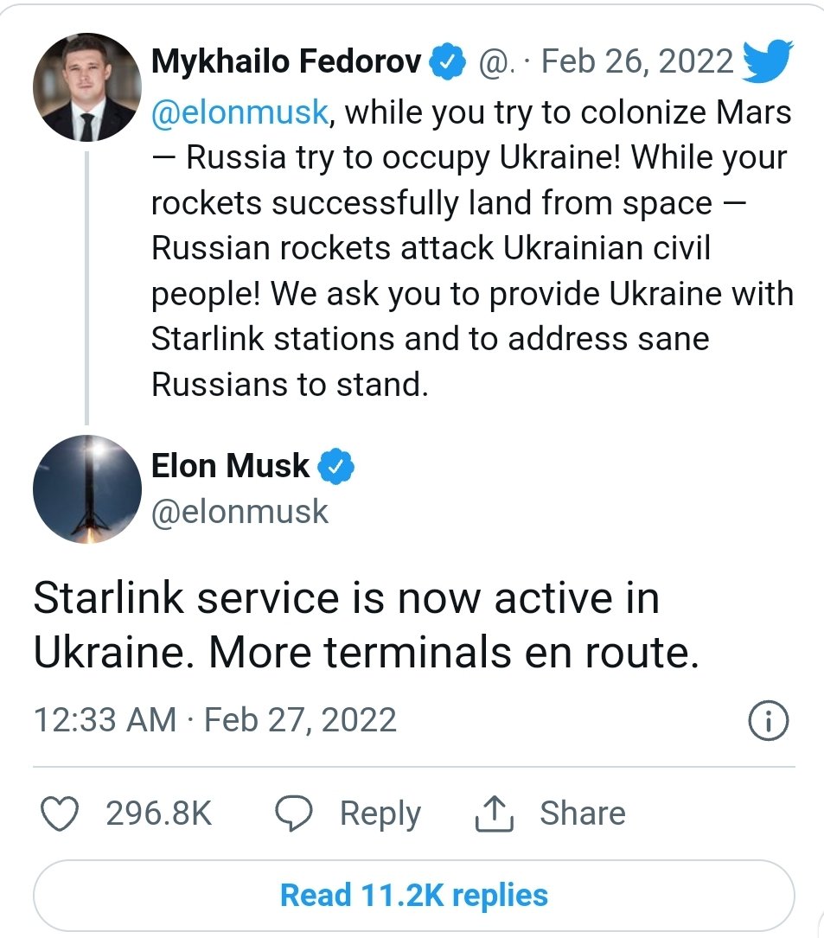Open Mykhailo Fedorov's profile picture
The height and width of the screenshot is (938, 824).
pyautogui.click(x=86, y=87)
